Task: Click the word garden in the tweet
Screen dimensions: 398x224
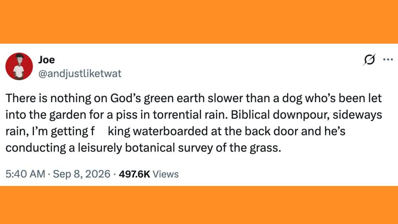Action: point(68,115)
